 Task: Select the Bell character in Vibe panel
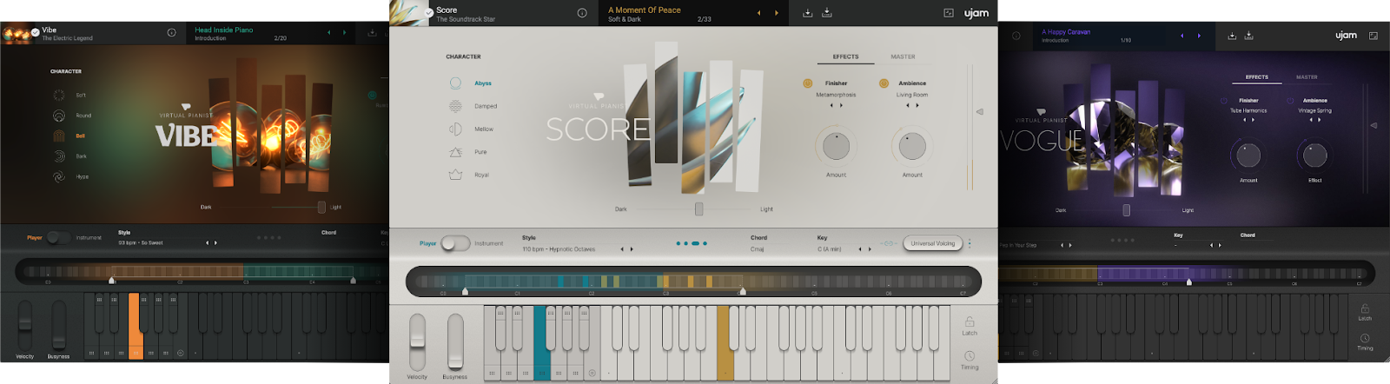pyautogui.click(x=59, y=136)
